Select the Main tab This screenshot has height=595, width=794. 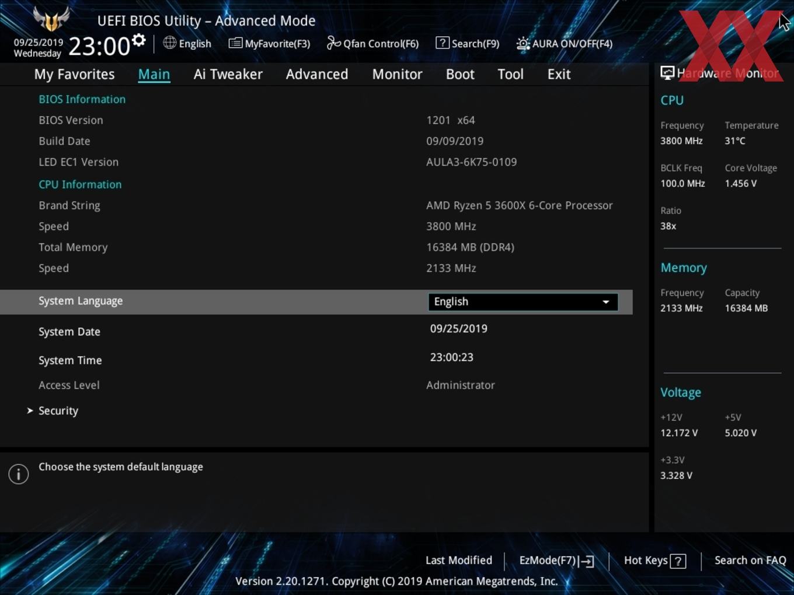pos(154,75)
